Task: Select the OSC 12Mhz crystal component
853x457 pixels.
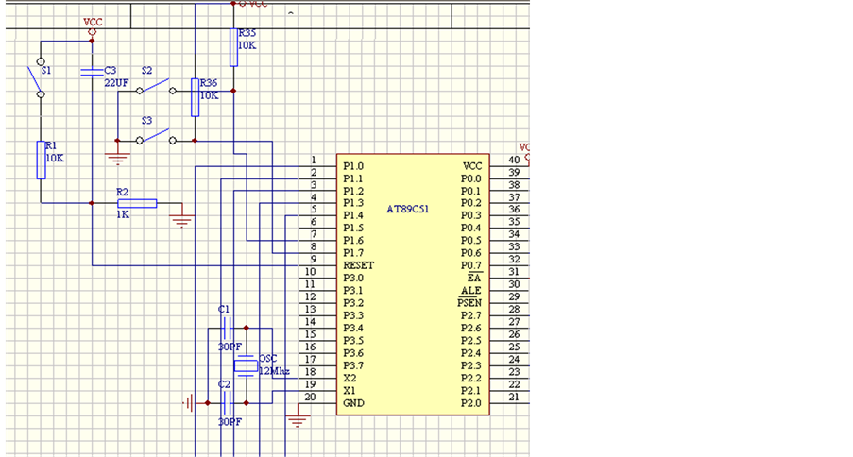Action: [247, 367]
